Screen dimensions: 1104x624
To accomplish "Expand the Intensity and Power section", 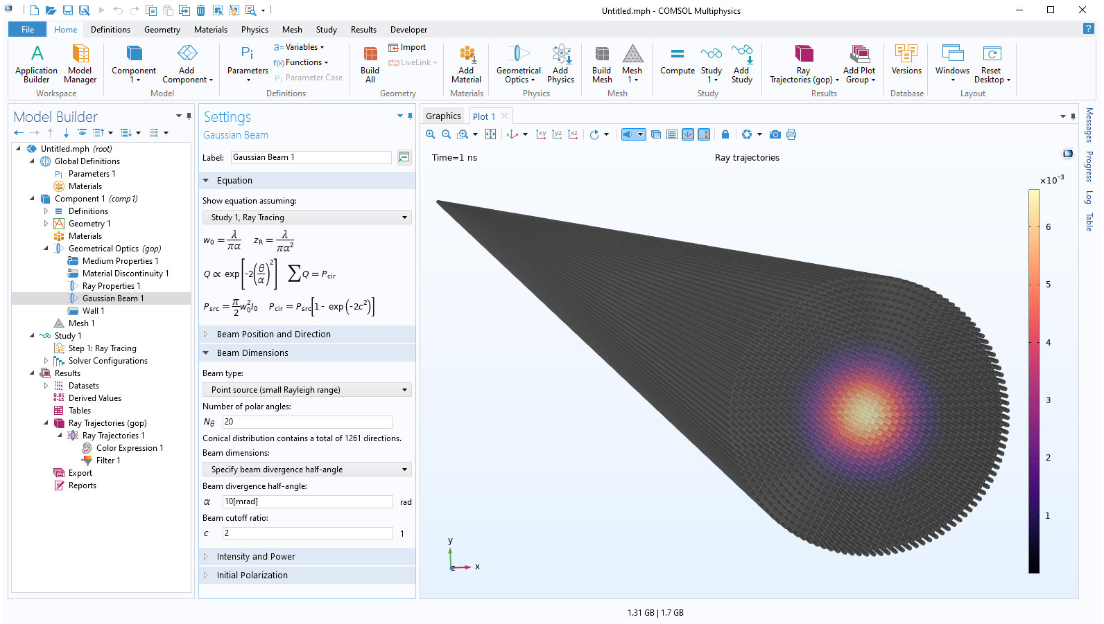I will click(x=256, y=557).
